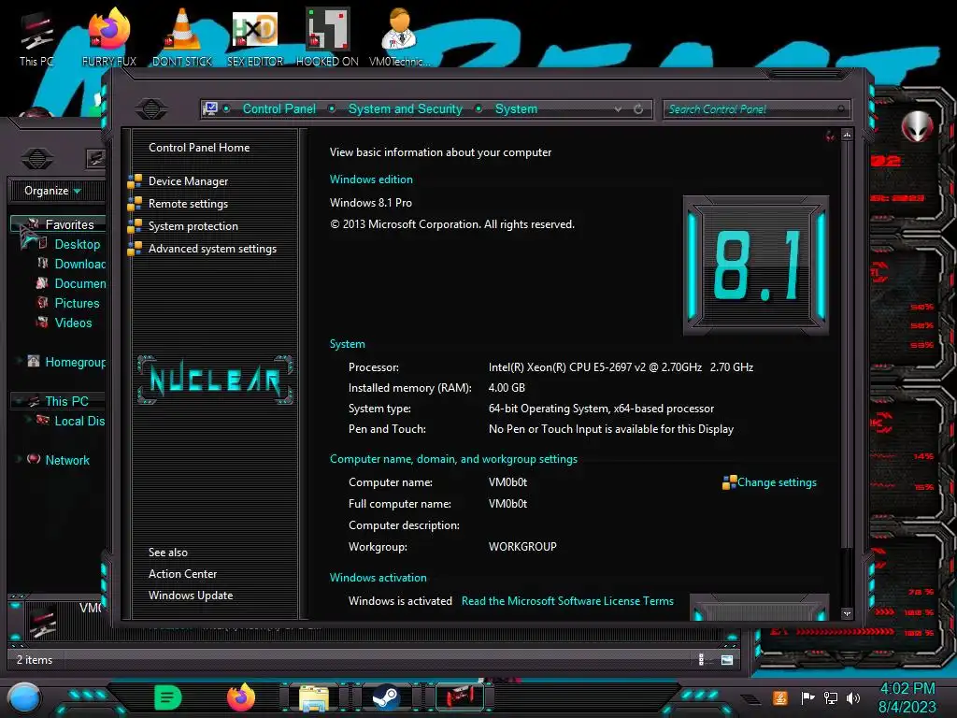
Task: Open the HOOKED ON desktop shortcut
Action: (x=327, y=37)
